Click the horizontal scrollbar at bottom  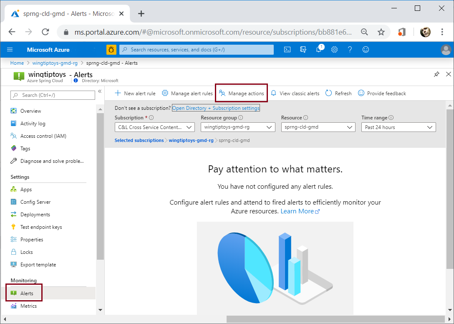tap(335, 319)
